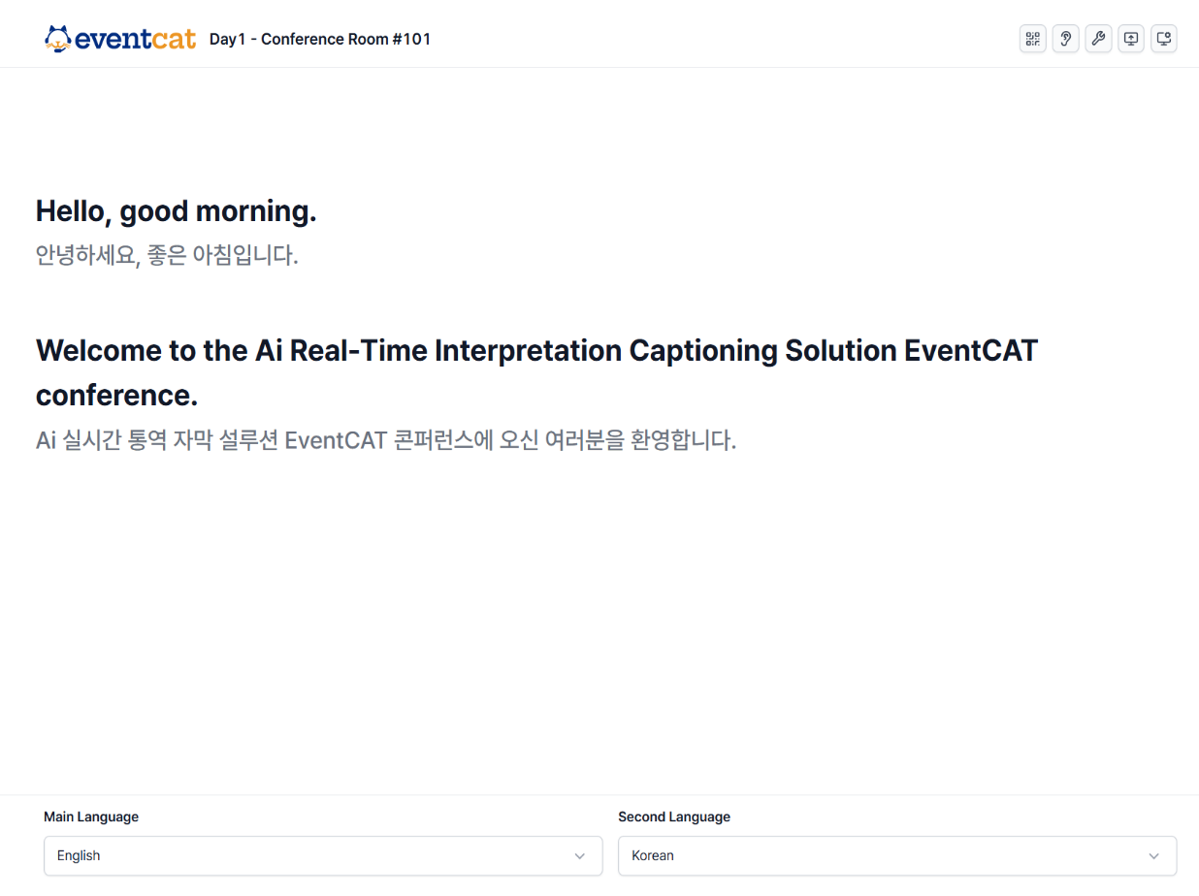Click the "Main Language" label
Screen dimensions: 1199x896
[x=91, y=816]
